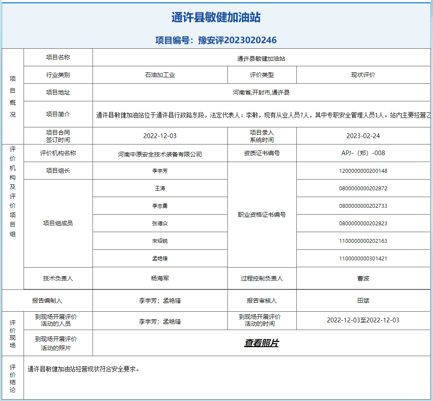Click the 到现场开展评价活动的照片 label

tap(56, 343)
